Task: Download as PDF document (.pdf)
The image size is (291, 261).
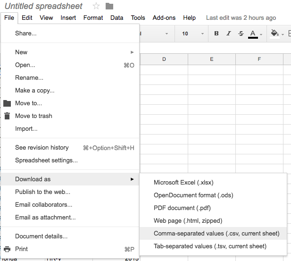Action: click(213, 208)
